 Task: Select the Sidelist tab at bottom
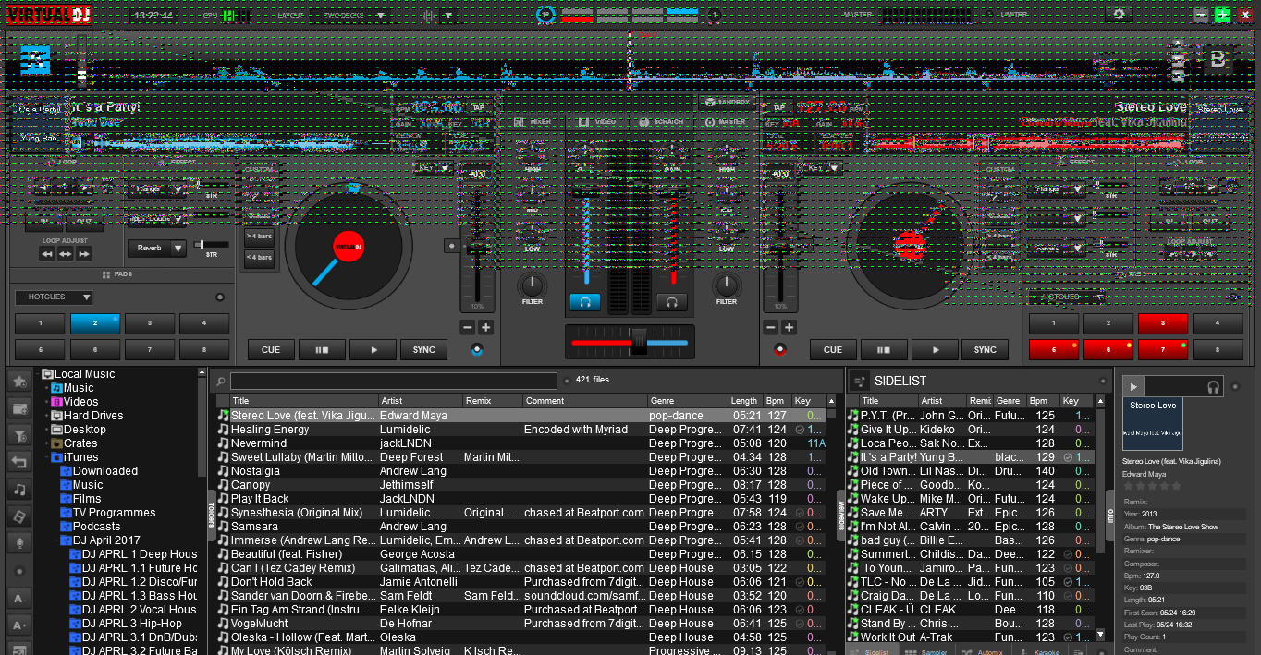click(x=874, y=650)
